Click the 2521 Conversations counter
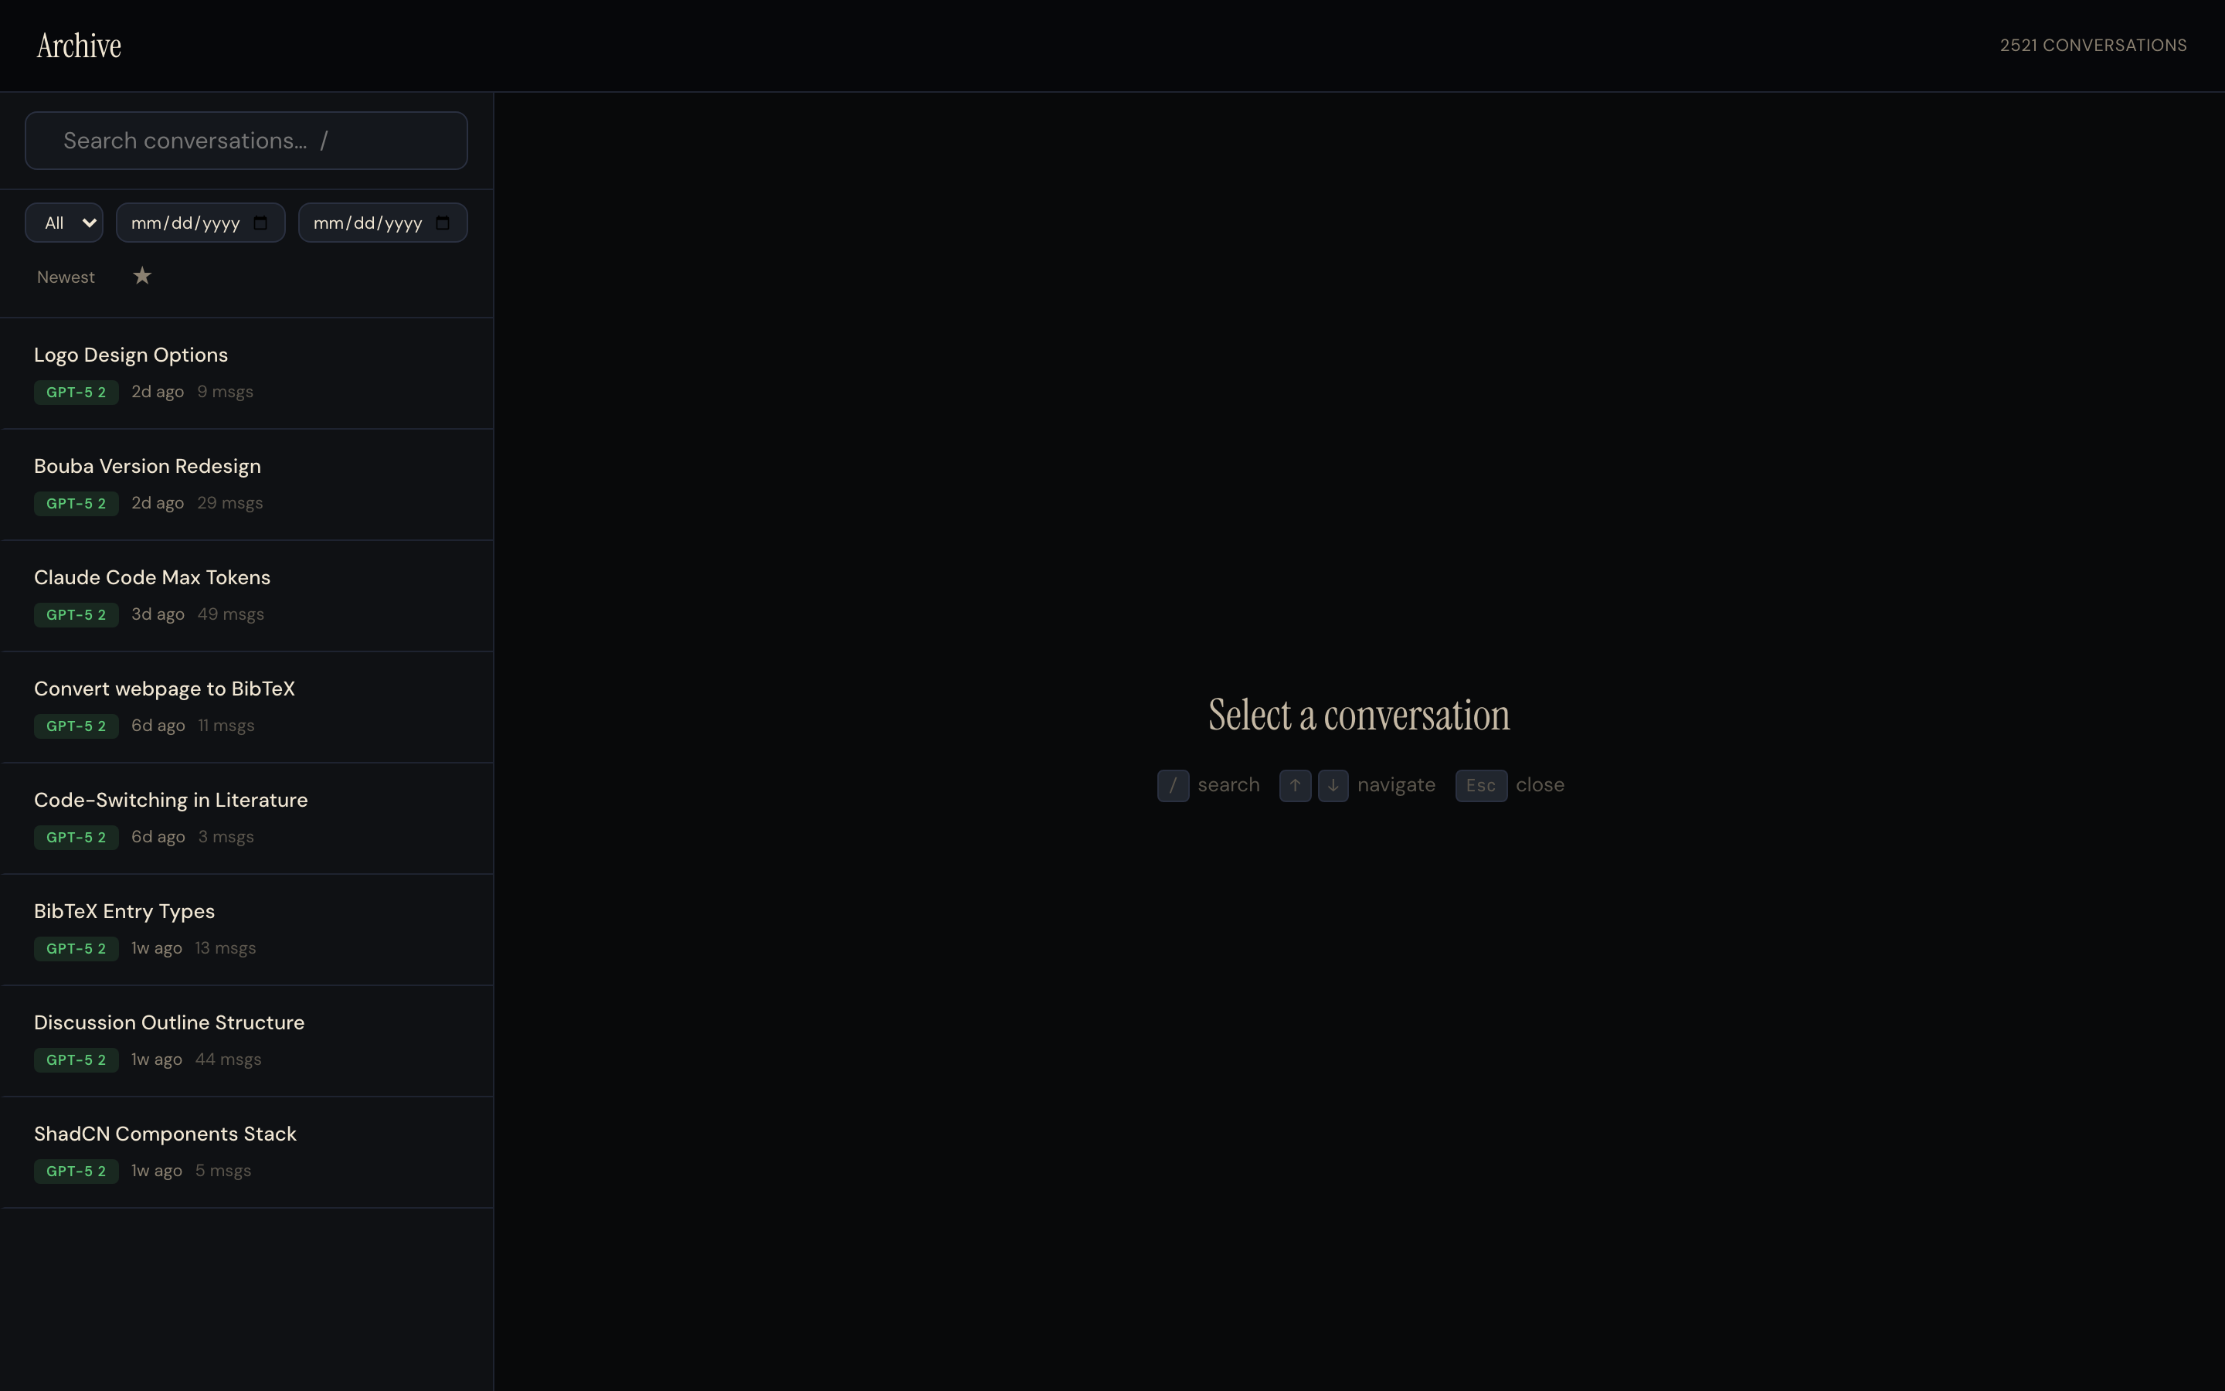2225x1391 pixels. 2094,44
